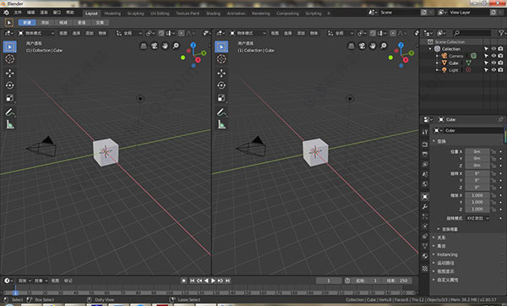Select the Scale tool in left viewport
The height and width of the screenshot is (306, 507).
coord(9,98)
